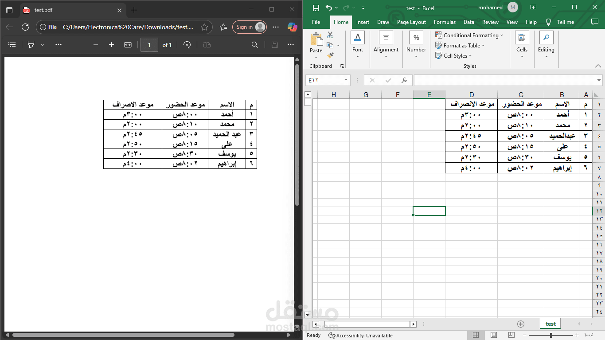This screenshot has width=605, height=340.
Task: Click the PDF Rotate icon
Action: coord(187,45)
